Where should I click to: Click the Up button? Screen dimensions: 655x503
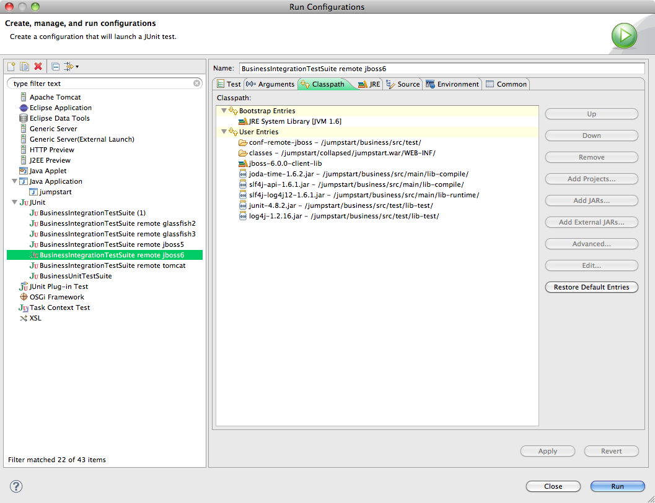click(592, 114)
